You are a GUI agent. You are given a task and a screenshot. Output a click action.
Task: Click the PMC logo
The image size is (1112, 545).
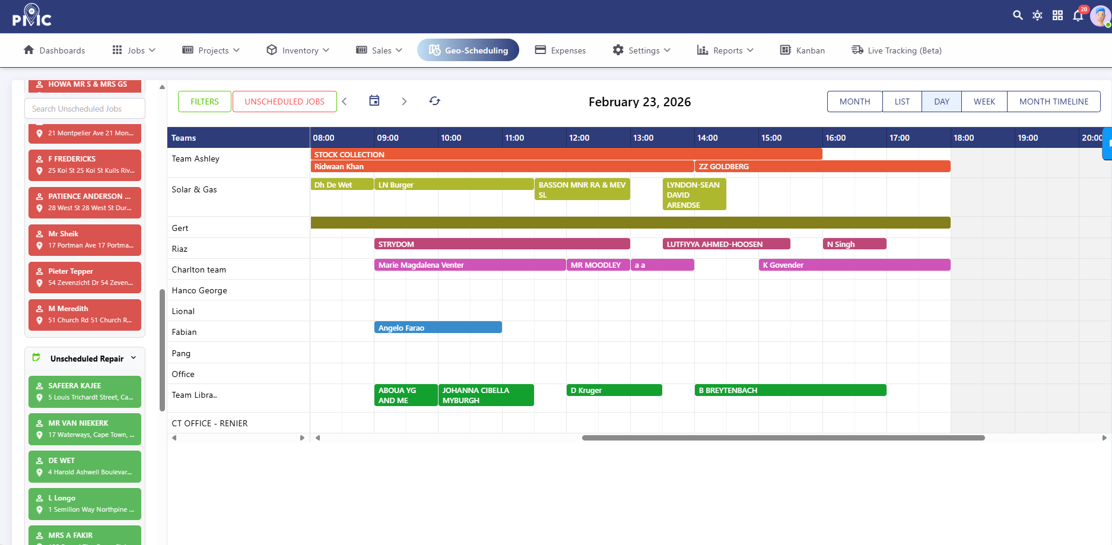point(32,15)
